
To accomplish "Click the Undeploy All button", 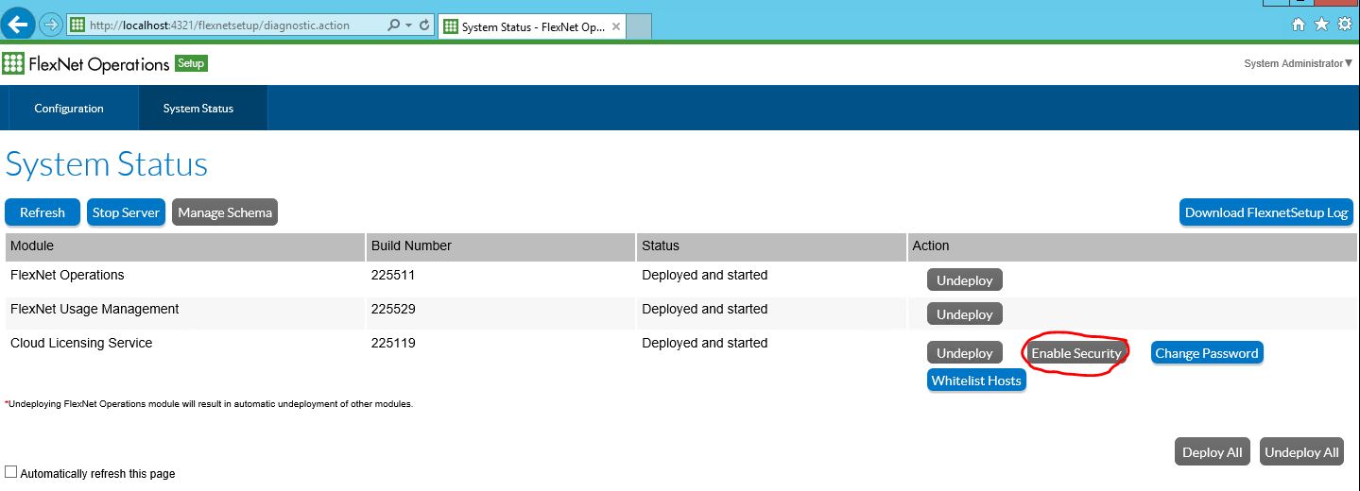I will pyautogui.click(x=1301, y=452).
